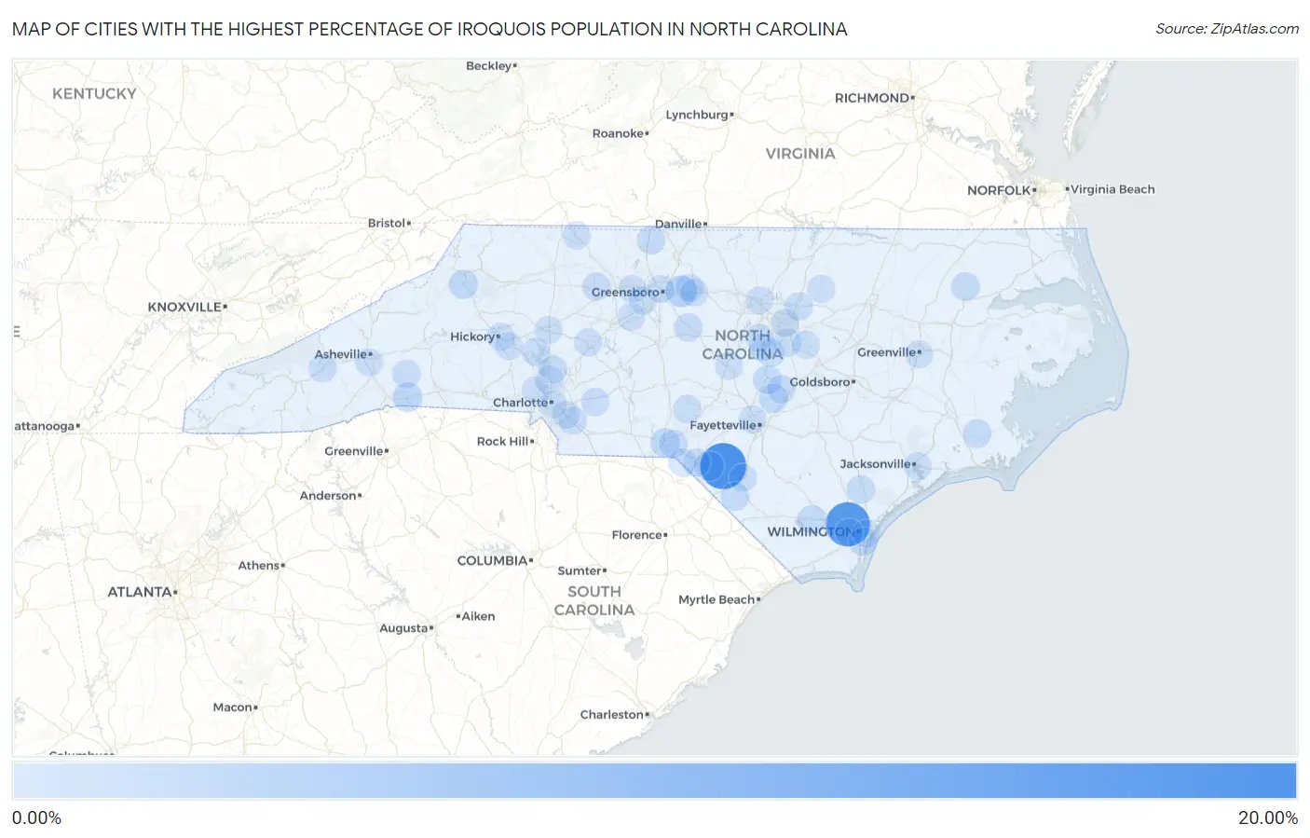Click the COLUMBIA city label
The width and height of the screenshot is (1310, 838).
pyautogui.click(x=492, y=560)
